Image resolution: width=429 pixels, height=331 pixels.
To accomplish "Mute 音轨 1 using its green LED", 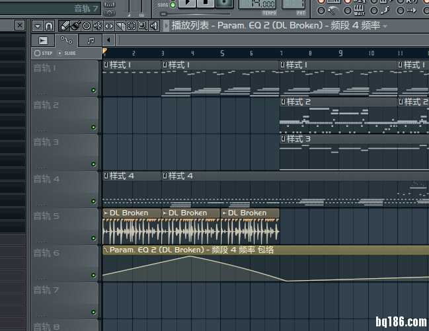I will [93, 90].
